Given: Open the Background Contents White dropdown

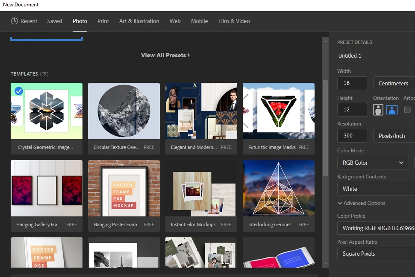Looking at the screenshot, I should 376,189.
